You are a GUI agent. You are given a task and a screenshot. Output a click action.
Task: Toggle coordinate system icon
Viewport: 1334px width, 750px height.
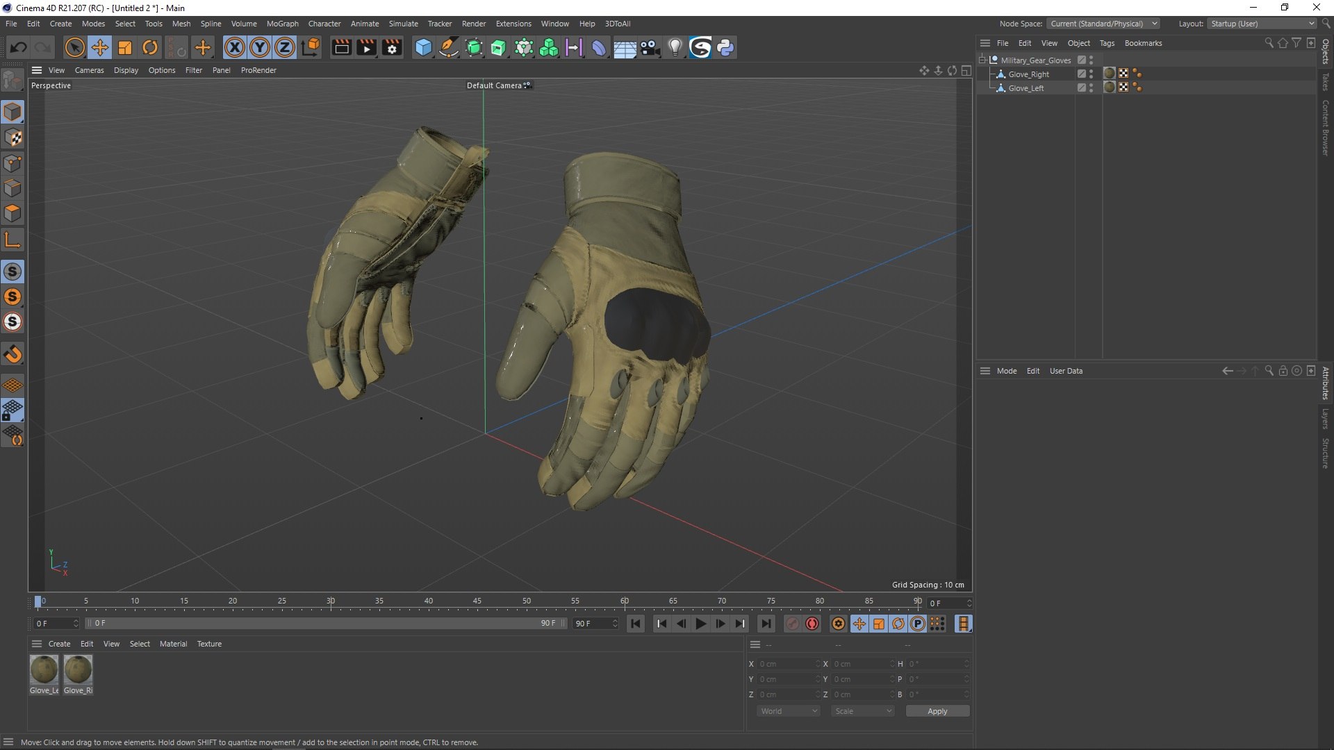coord(311,47)
